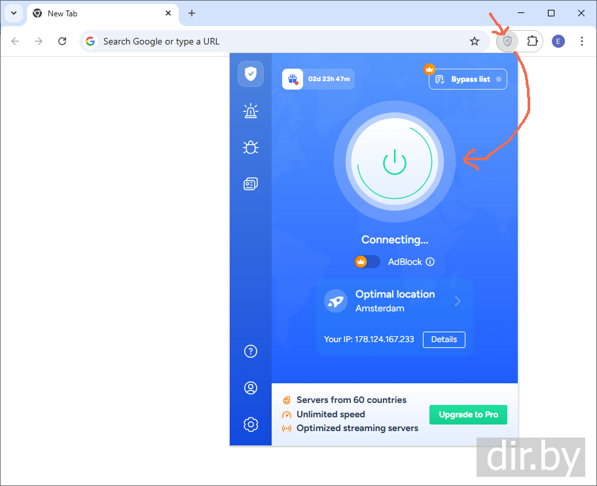The height and width of the screenshot is (486, 597).
Task: Open the VPN shield tab in sidebar
Action: [251, 74]
